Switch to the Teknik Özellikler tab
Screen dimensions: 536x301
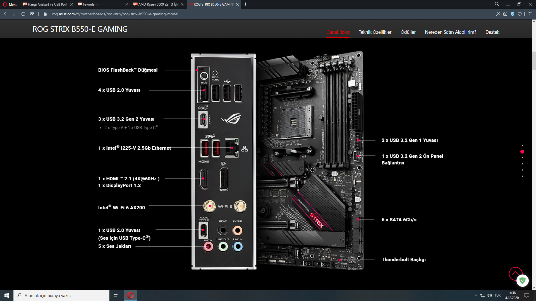375,32
